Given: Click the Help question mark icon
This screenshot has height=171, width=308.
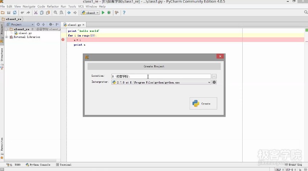Looking at the screenshot, I should [124, 13].
